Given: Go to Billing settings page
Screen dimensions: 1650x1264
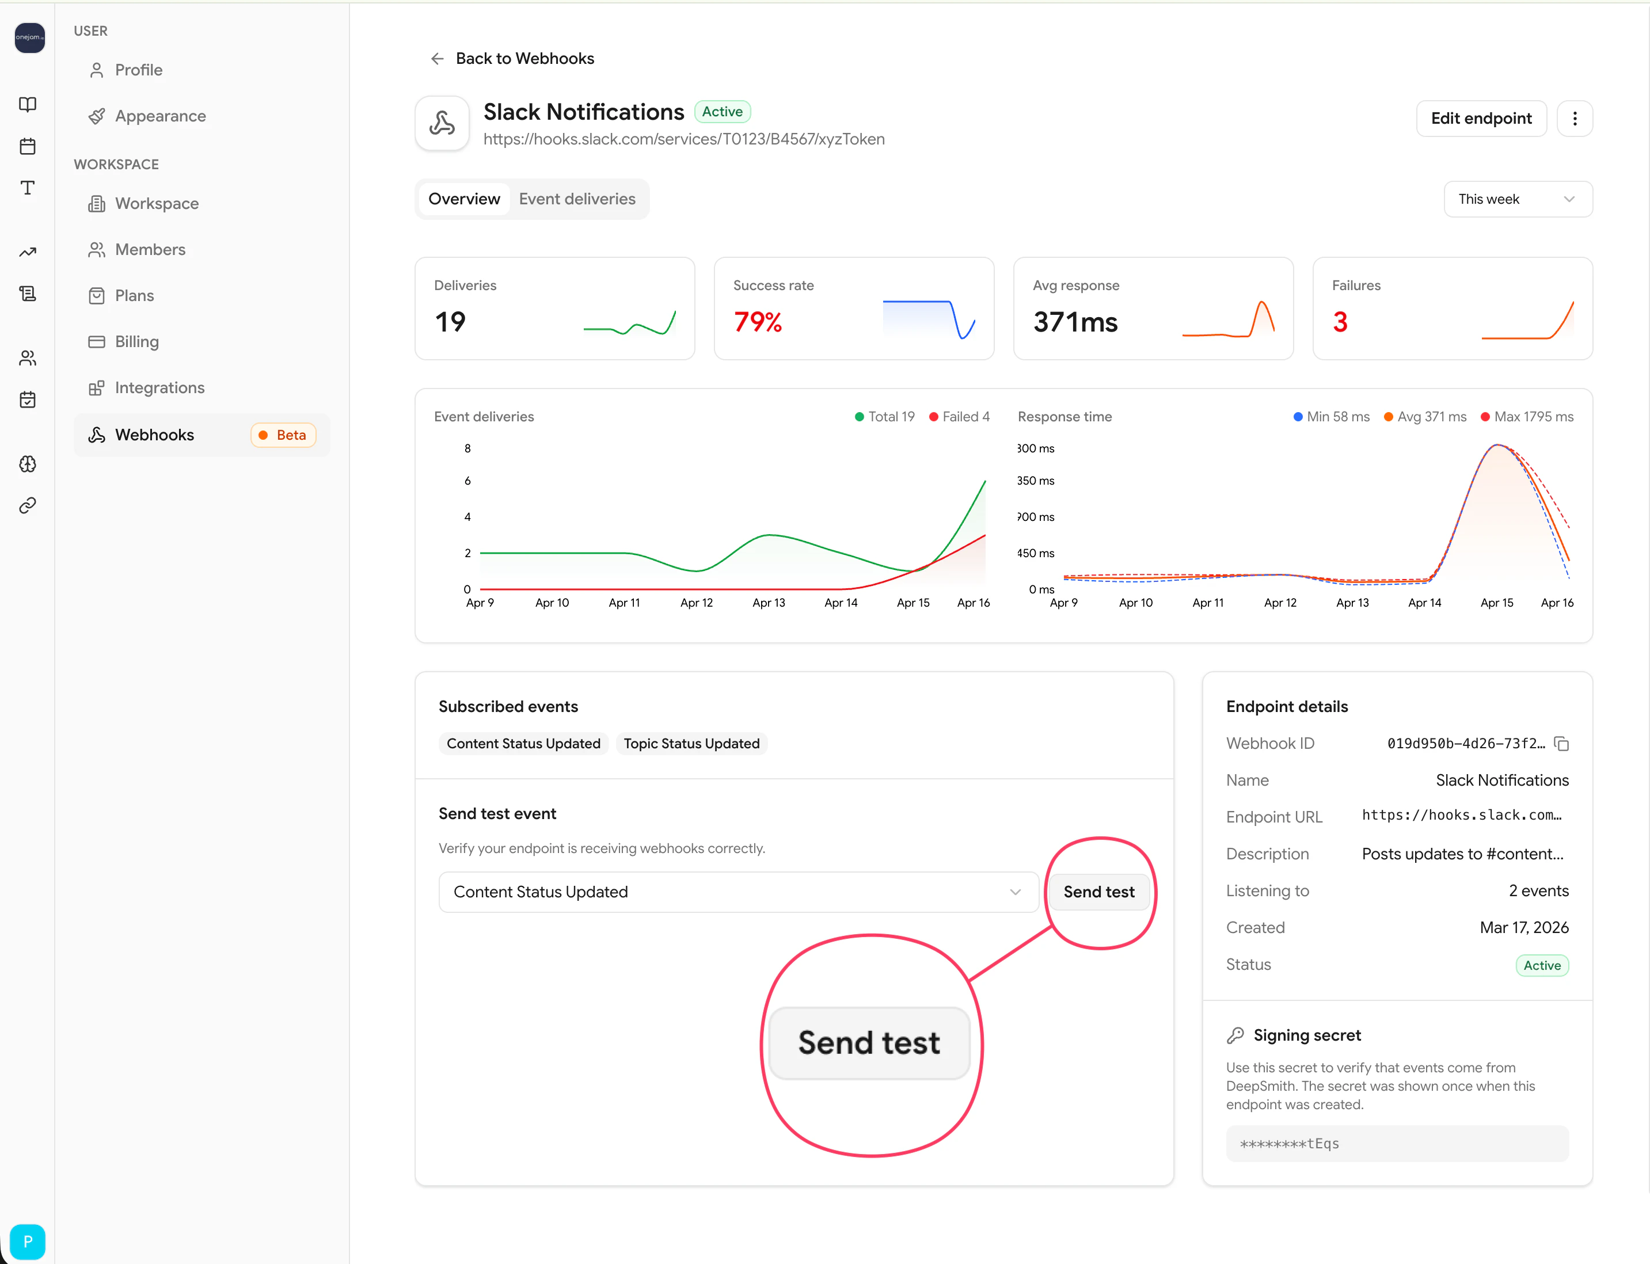Looking at the screenshot, I should (x=137, y=341).
